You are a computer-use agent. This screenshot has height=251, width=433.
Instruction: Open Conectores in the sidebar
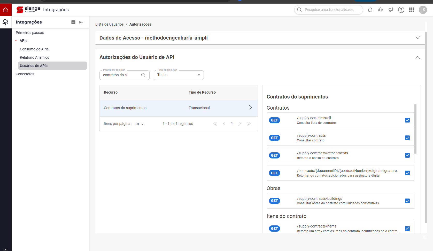coord(25,74)
